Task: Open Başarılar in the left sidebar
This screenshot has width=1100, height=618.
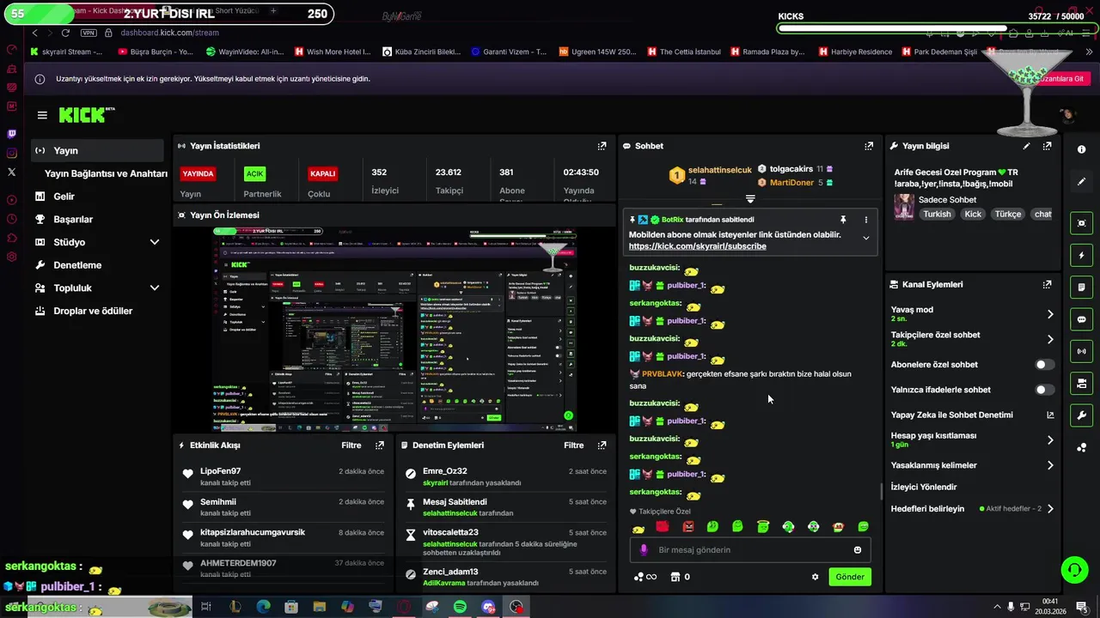Action: pyautogui.click(x=73, y=220)
